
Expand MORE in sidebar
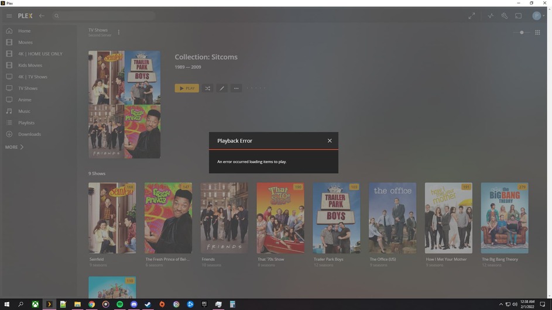[14, 147]
